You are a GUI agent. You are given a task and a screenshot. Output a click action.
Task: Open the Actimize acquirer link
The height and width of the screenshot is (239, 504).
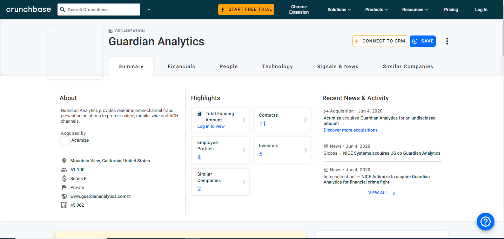[80, 140]
